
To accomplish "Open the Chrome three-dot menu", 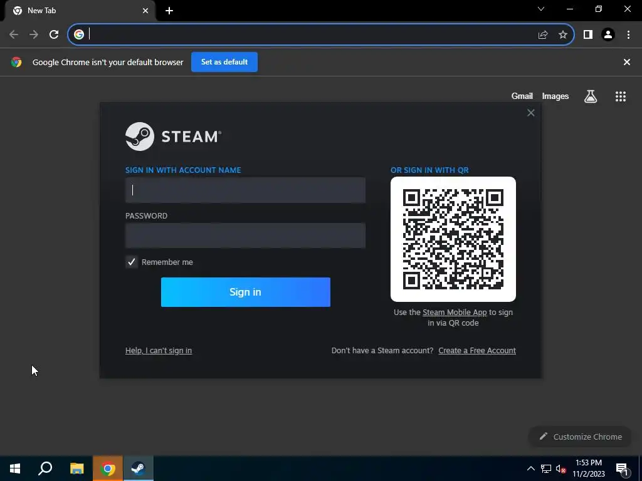I will 628,35.
